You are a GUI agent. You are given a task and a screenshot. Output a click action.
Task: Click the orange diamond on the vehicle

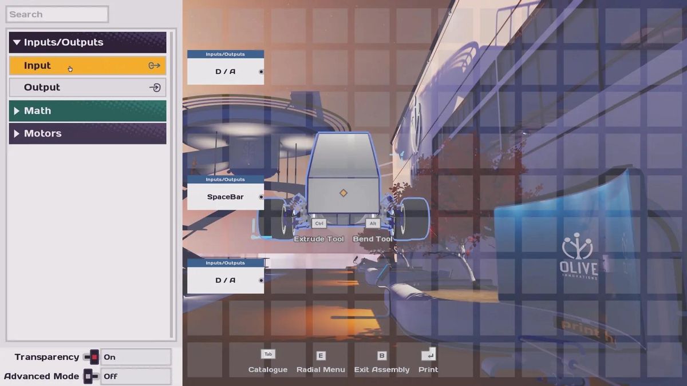[x=343, y=193]
